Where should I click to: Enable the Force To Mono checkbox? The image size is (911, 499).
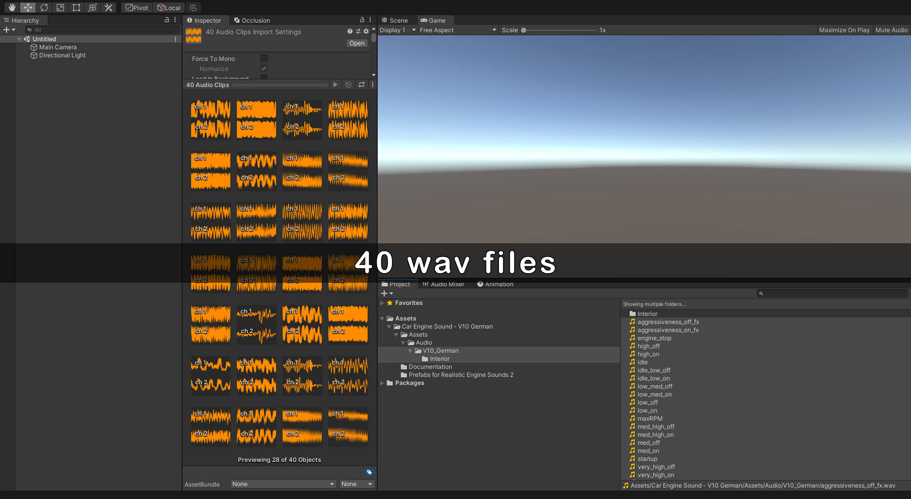[x=264, y=59]
